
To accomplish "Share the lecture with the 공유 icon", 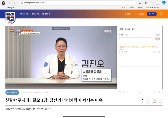I will click(160, 101).
